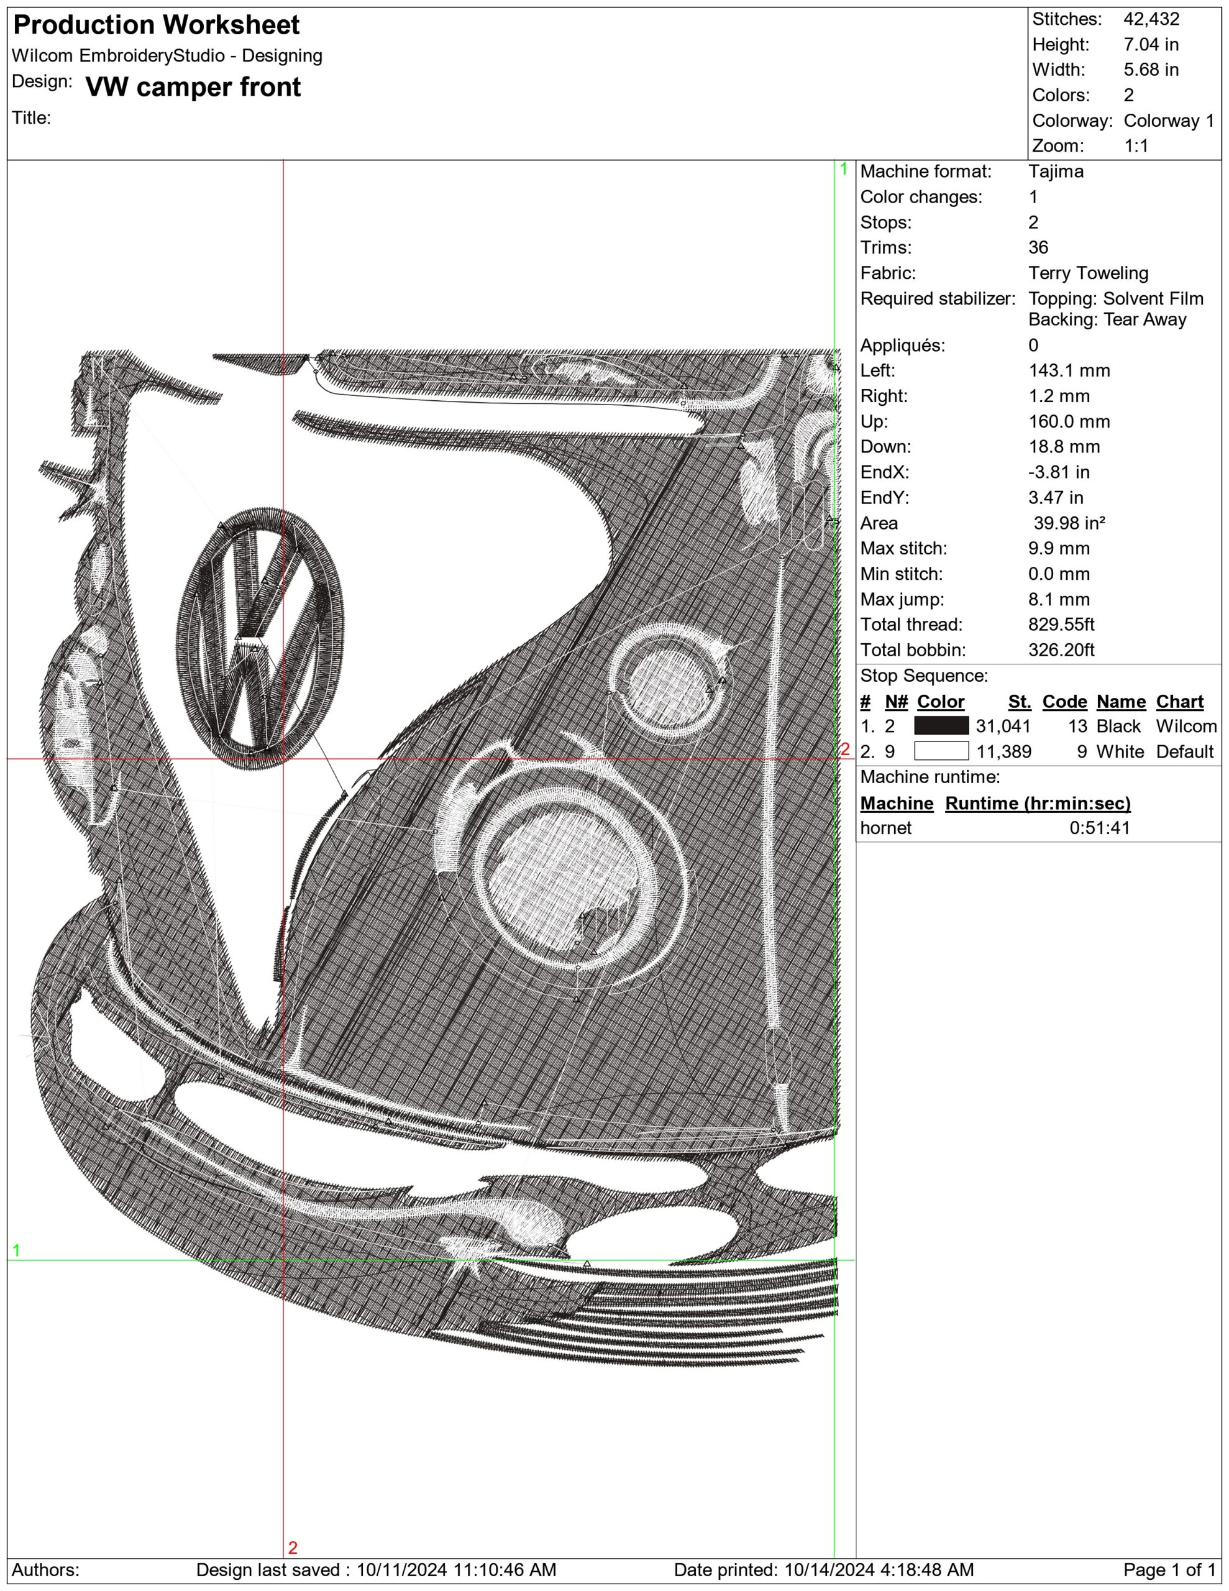1229x1591 pixels.
Task: Click the chart name 'Default'
Action: click(1184, 752)
